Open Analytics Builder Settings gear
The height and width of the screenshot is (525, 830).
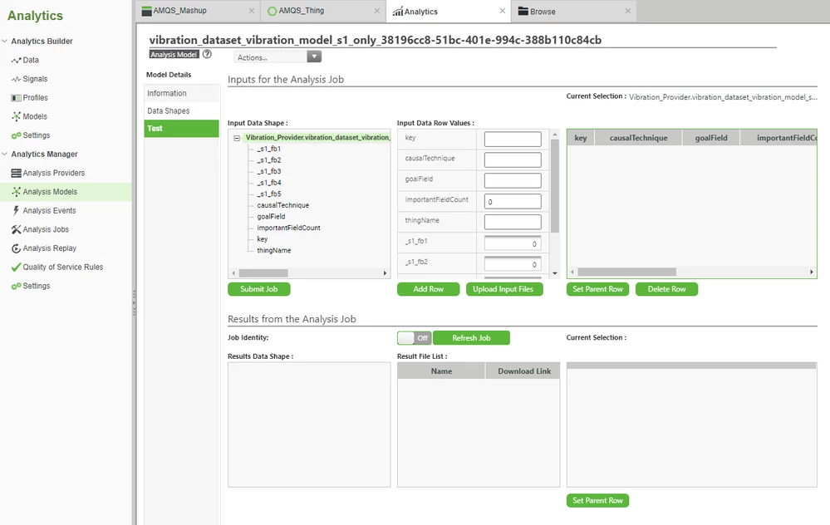click(x=16, y=135)
